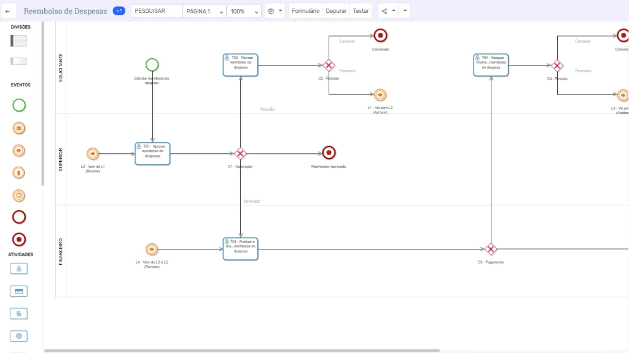Screen dimensions: 629x353
Task: Switch to the Depurar tab
Action: (336, 11)
